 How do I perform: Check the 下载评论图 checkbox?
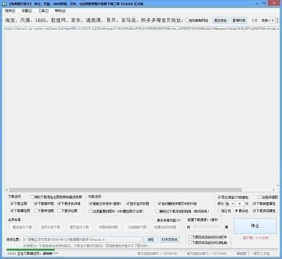59,211
